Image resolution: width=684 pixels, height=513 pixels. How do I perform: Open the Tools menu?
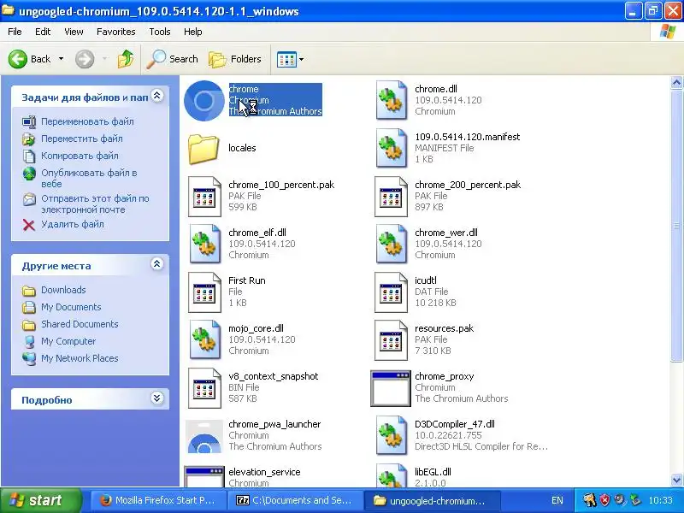(160, 32)
